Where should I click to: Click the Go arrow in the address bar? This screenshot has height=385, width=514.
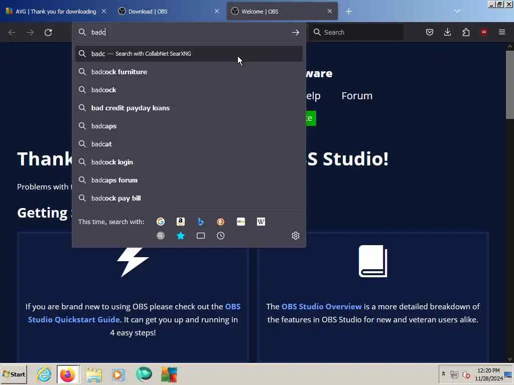tap(295, 32)
